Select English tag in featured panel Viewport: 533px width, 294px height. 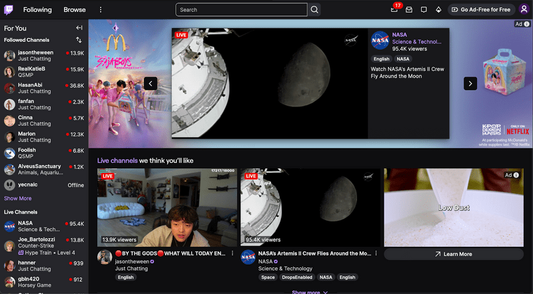381,59
